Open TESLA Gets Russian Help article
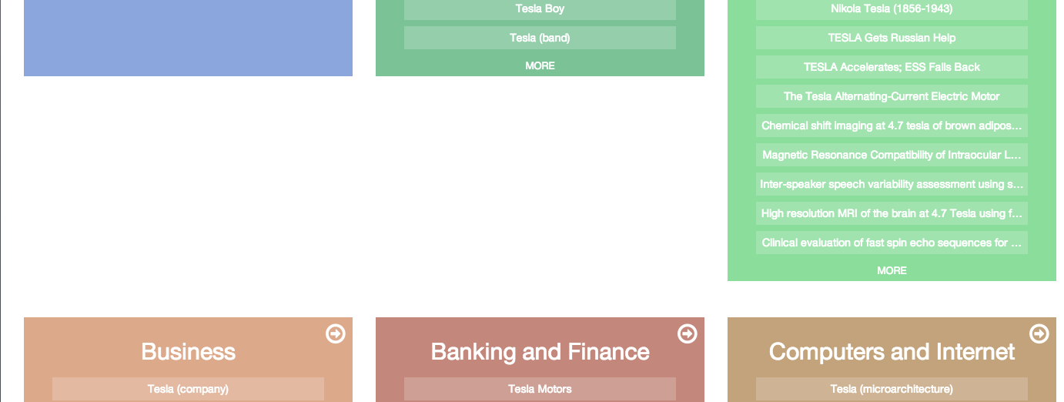Viewport: 1064px width, 402px height. (x=892, y=38)
